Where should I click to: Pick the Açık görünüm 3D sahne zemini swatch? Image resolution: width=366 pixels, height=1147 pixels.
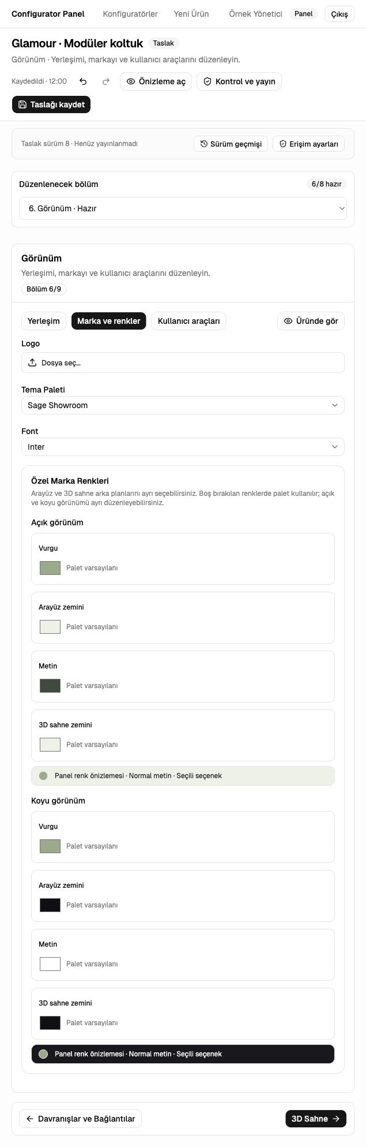click(50, 745)
